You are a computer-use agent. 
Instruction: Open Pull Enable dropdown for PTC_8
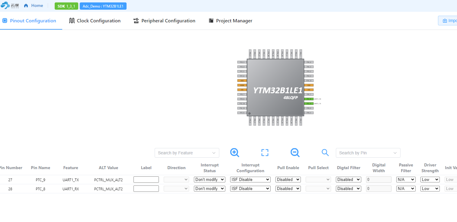coord(288,188)
